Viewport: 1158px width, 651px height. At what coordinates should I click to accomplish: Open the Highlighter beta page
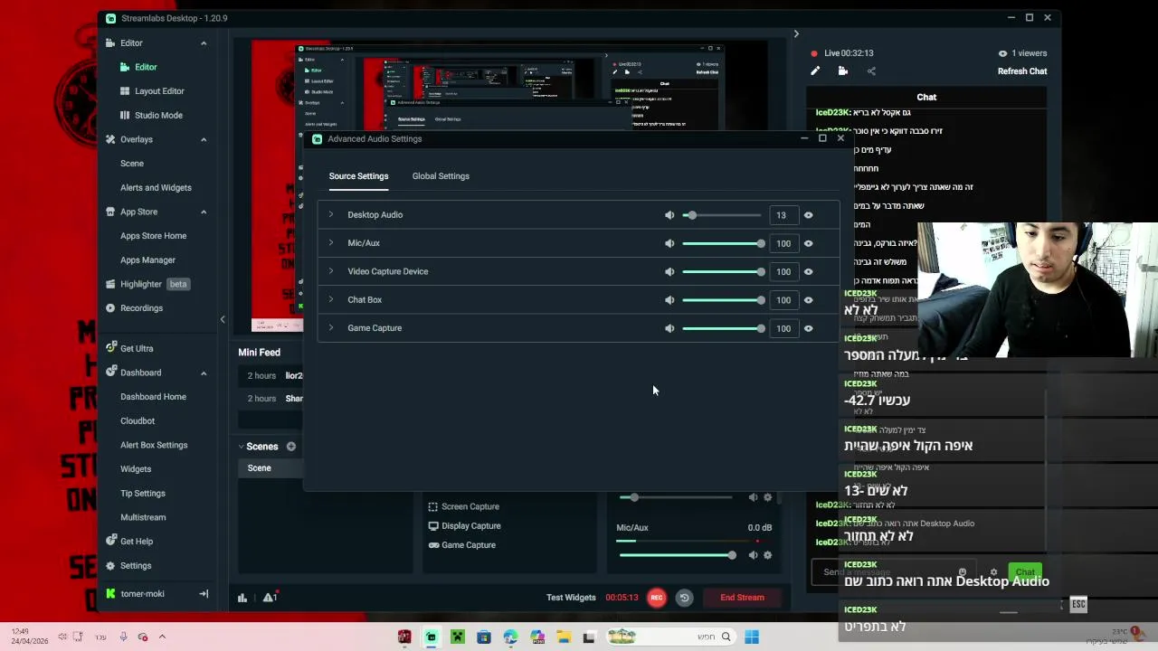point(147,284)
